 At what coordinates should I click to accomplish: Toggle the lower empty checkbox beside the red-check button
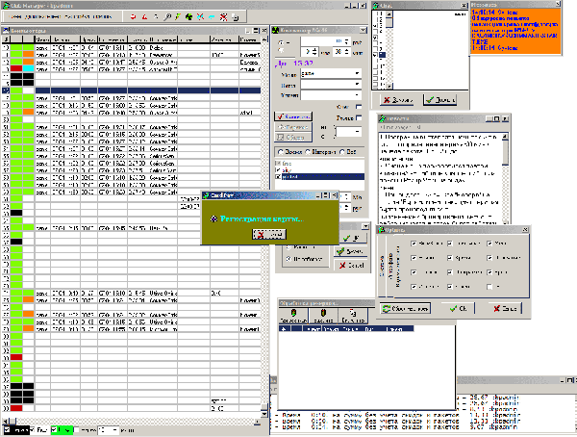[x=359, y=117]
